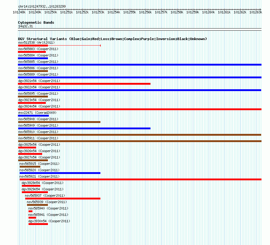Click the dgv3928n54 (Cooper2011) label

click(x=42, y=183)
